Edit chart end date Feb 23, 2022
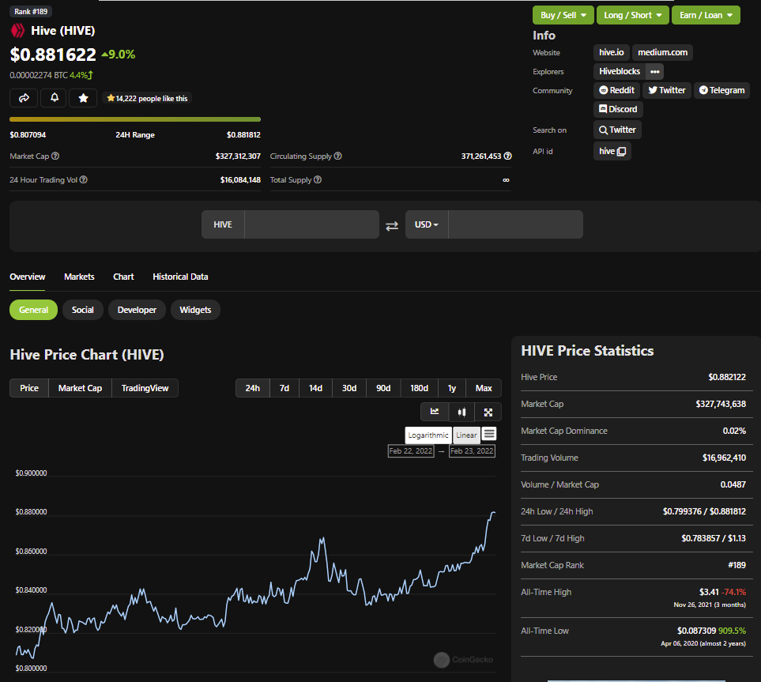Viewport: 761px width, 682px height. pyautogui.click(x=472, y=451)
